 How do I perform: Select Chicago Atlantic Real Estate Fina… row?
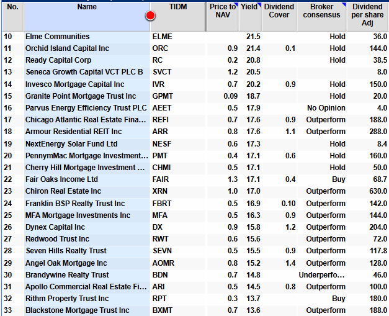(x=86, y=120)
